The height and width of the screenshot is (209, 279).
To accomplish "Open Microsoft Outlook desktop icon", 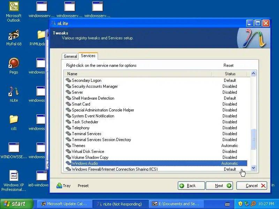I will pos(14,12).
